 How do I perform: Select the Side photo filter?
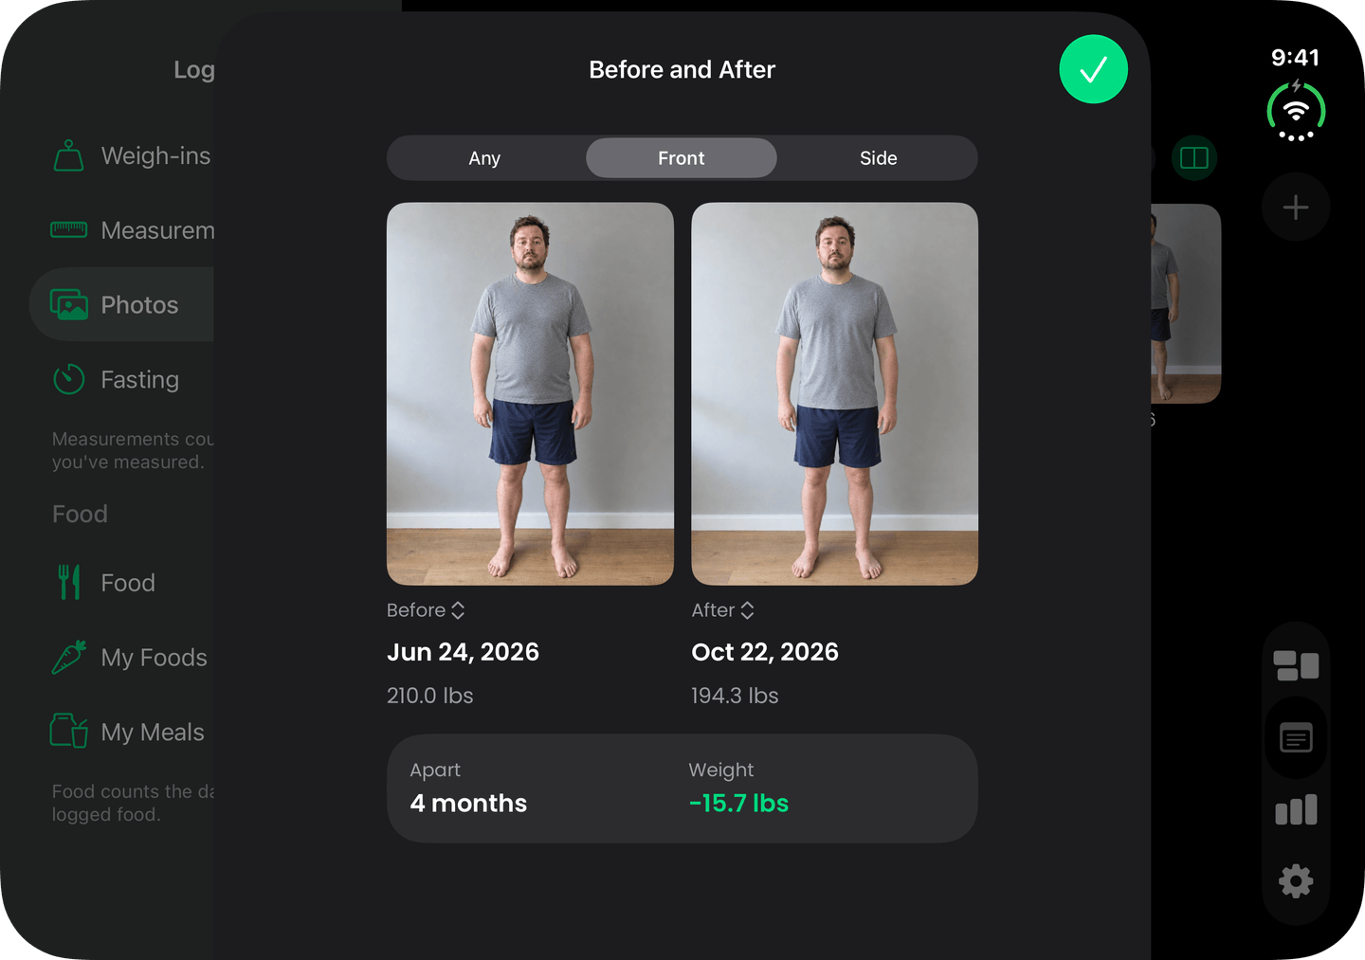tap(878, 158)
